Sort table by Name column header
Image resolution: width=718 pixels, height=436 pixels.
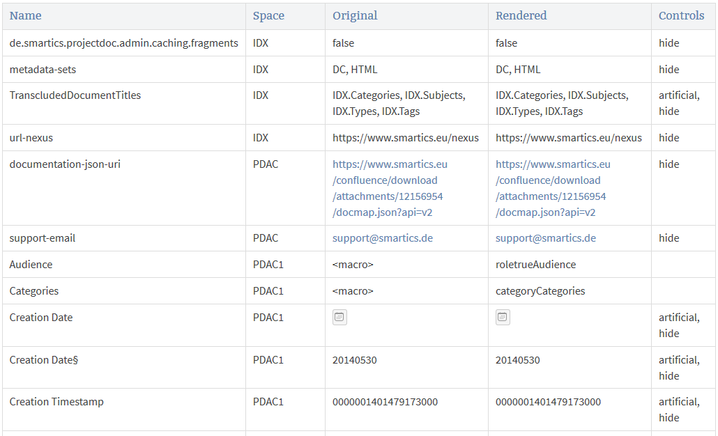[x=26, y=15]
